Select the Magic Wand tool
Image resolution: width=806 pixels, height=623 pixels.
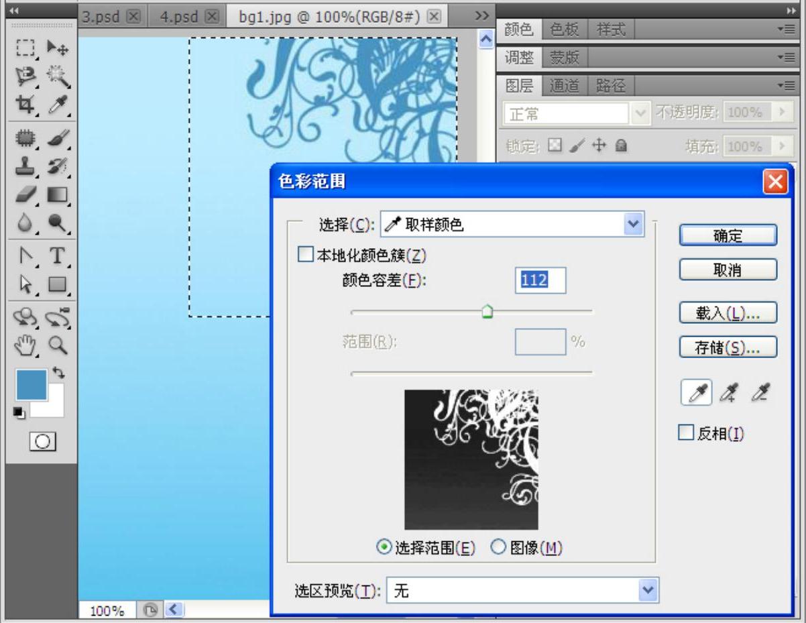(58, 76)
